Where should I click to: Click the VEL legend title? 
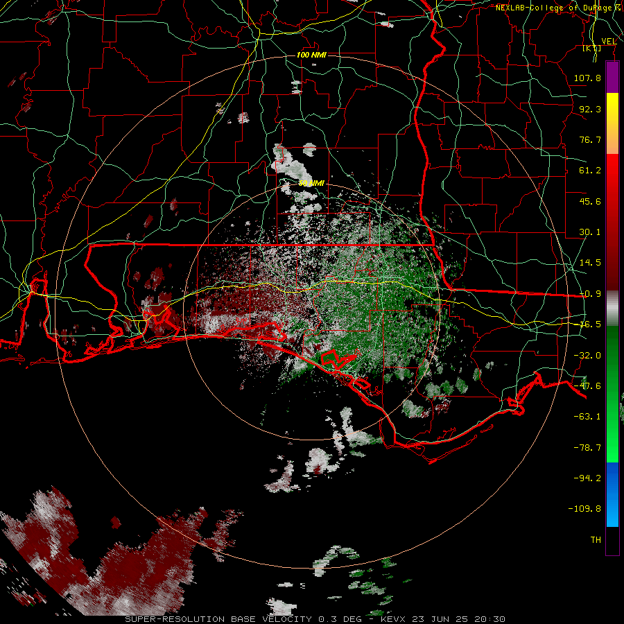pos(609,42)
